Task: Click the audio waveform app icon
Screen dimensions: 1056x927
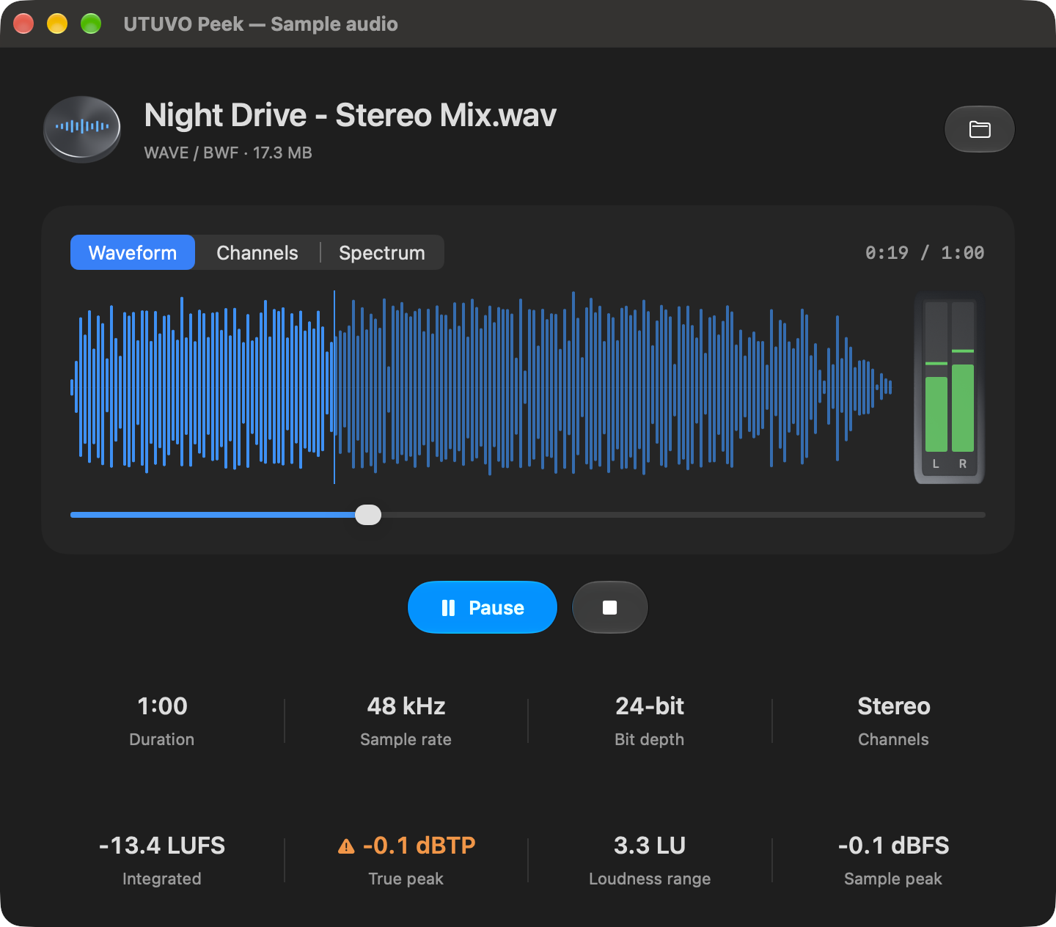Action: pos(82,129)
